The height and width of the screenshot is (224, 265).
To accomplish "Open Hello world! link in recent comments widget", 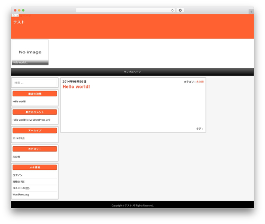I will (x=19, y=120).
